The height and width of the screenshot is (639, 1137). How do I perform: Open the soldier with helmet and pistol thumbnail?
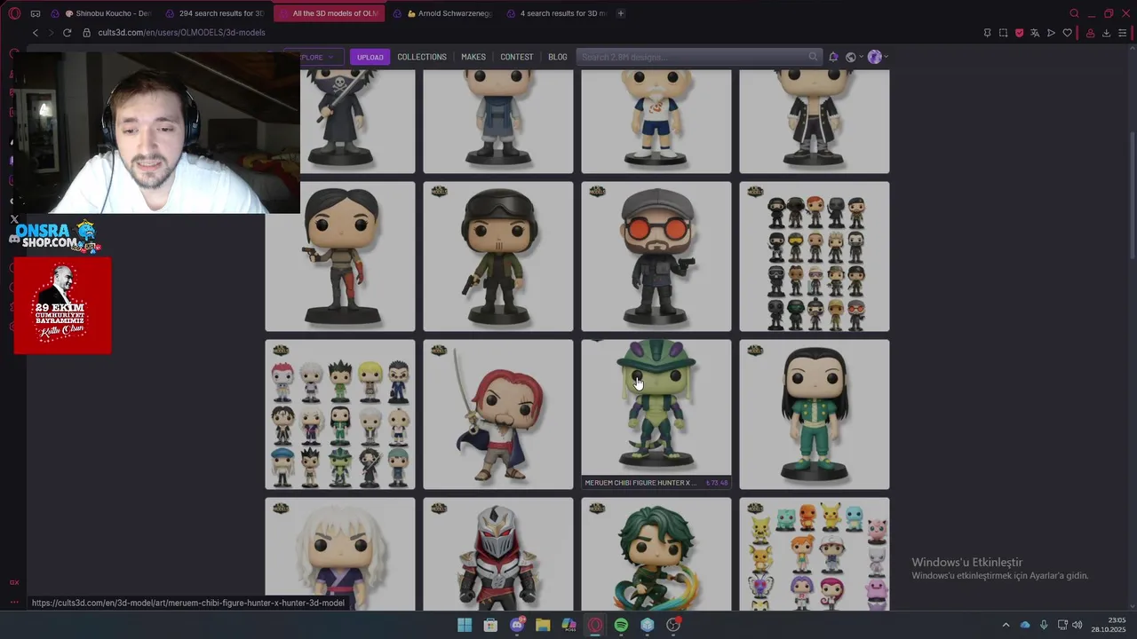(498, 256)
